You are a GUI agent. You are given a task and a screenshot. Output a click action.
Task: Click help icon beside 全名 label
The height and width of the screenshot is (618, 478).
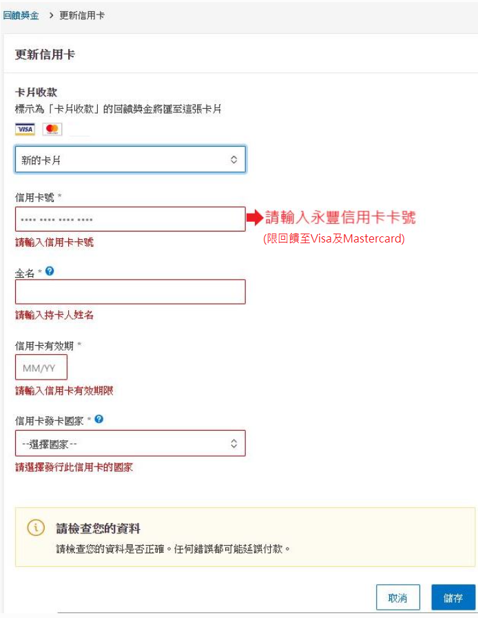click(x=49, y=271)
